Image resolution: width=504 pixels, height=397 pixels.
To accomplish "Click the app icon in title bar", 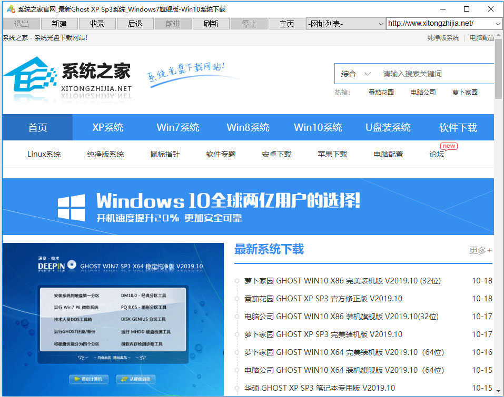I will point(11,9).
